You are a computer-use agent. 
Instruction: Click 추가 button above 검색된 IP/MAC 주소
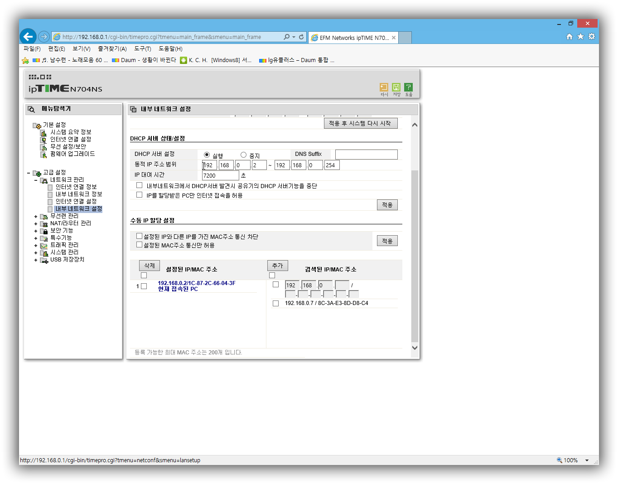tap(278, 266)
